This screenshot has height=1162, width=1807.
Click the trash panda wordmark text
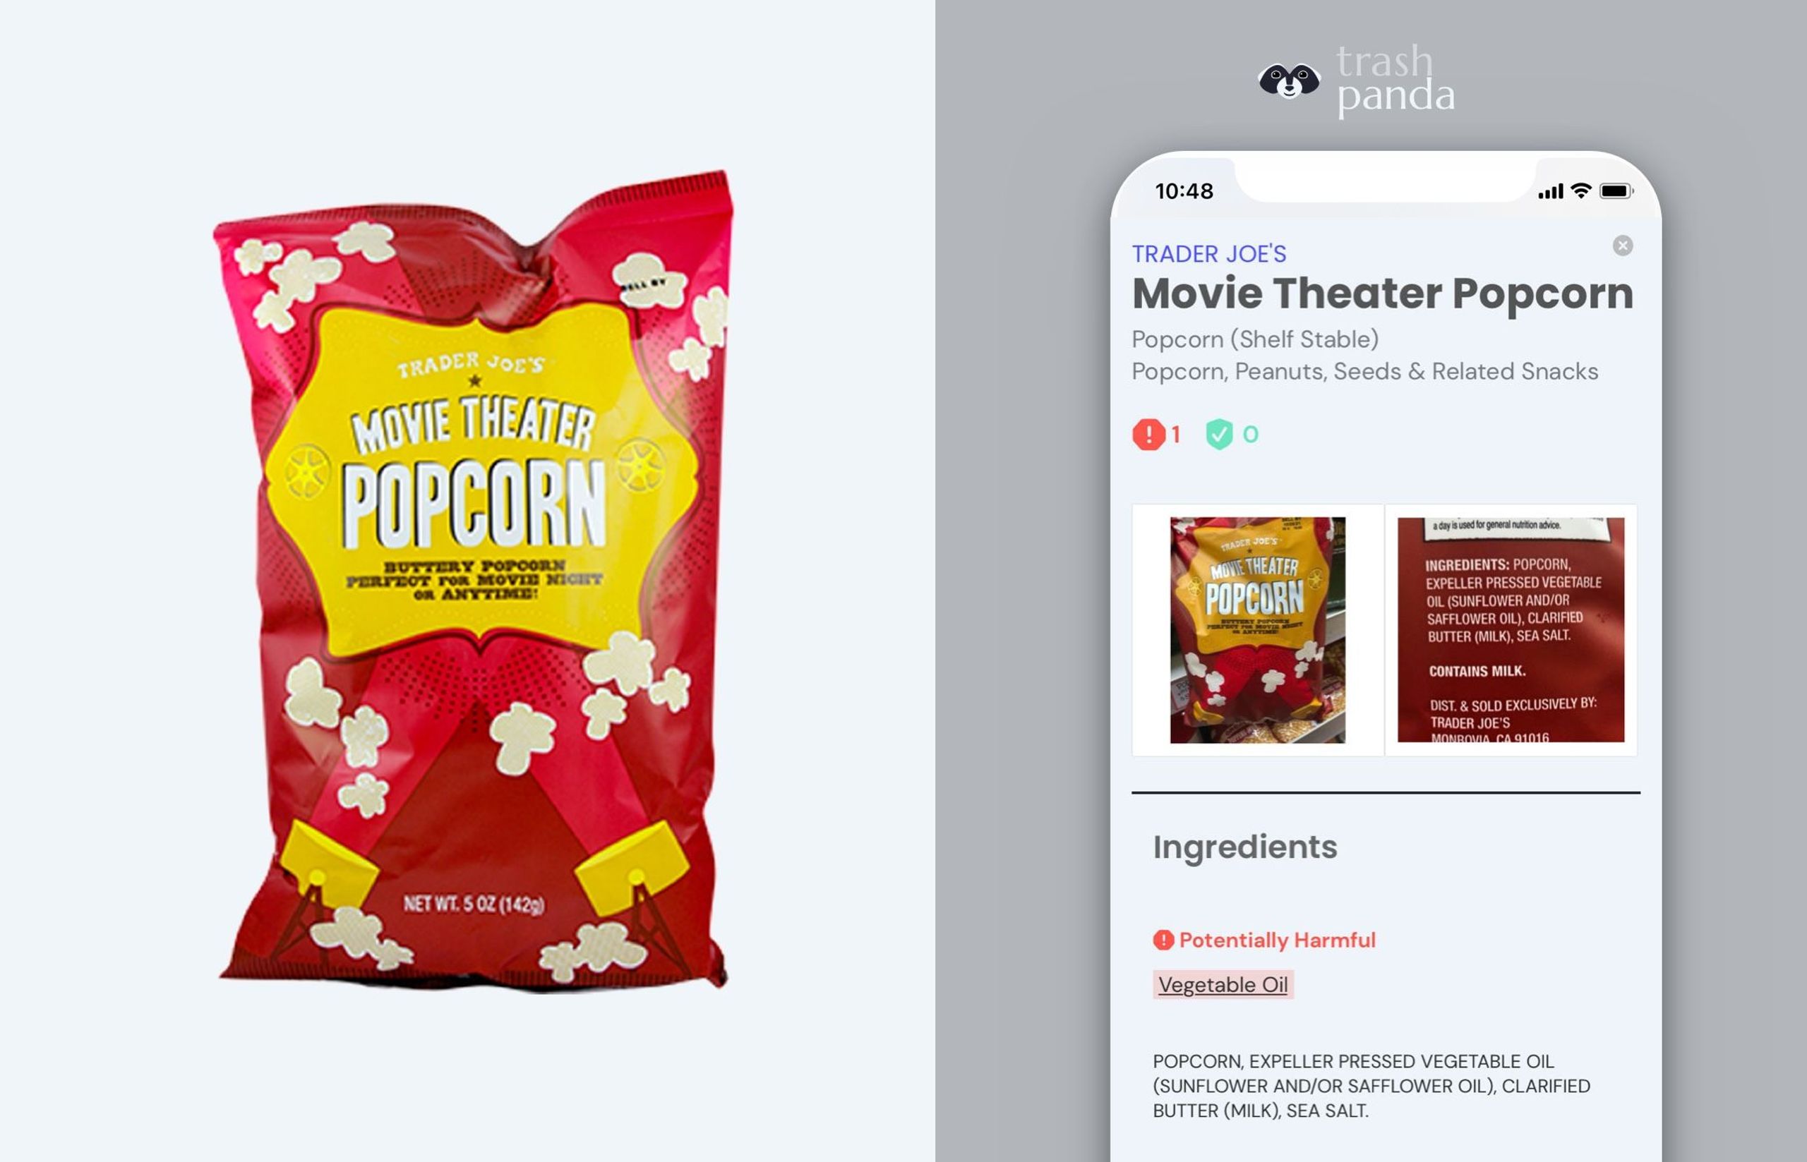tap(1395, 80)
